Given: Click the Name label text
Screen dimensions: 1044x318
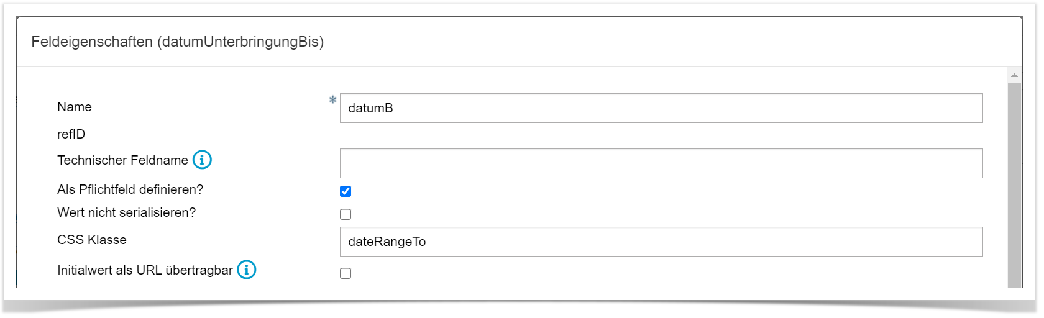Looking at the screenshot, I should [75, 107].
